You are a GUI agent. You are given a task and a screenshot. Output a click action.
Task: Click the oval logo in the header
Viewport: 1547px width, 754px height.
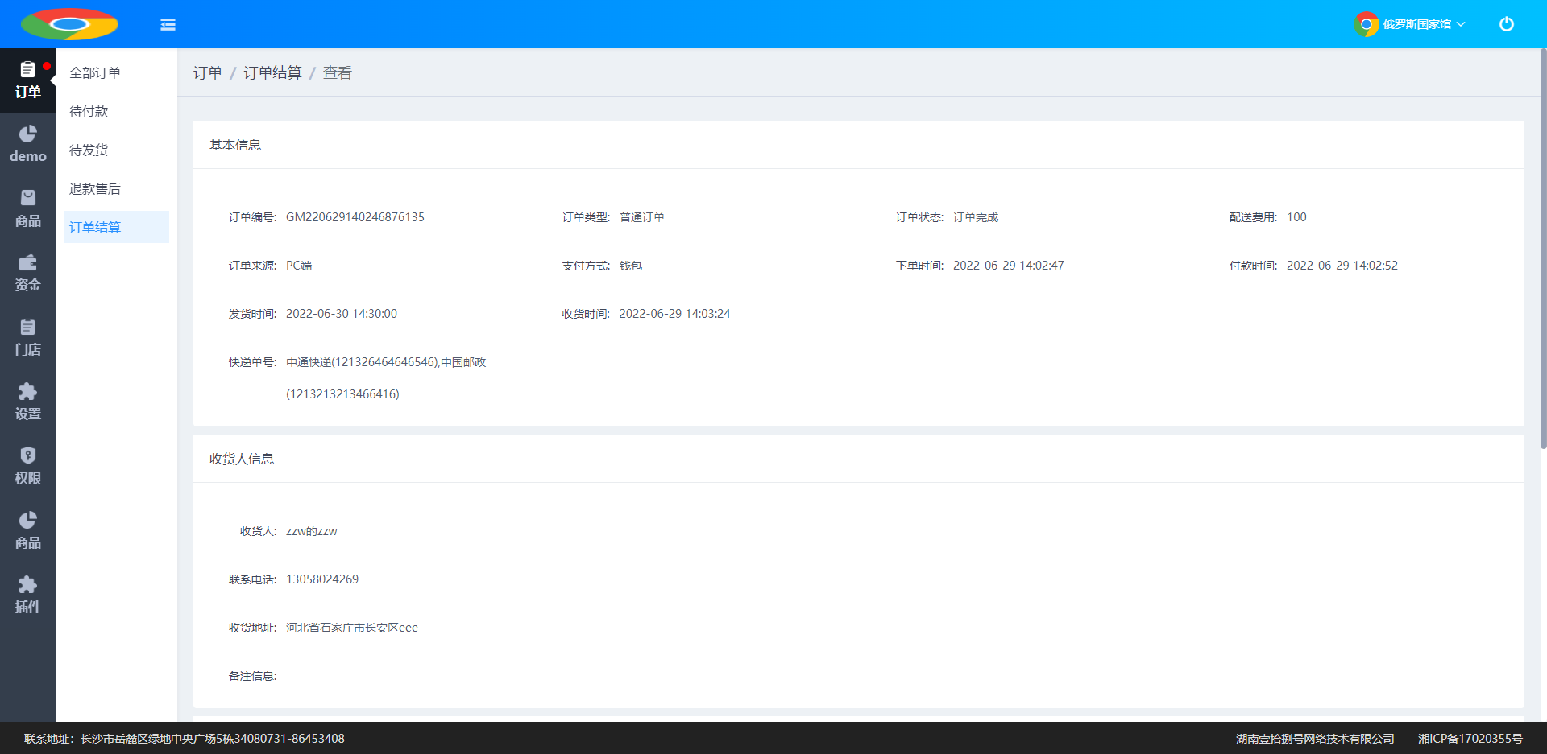(x=69, y=24)
